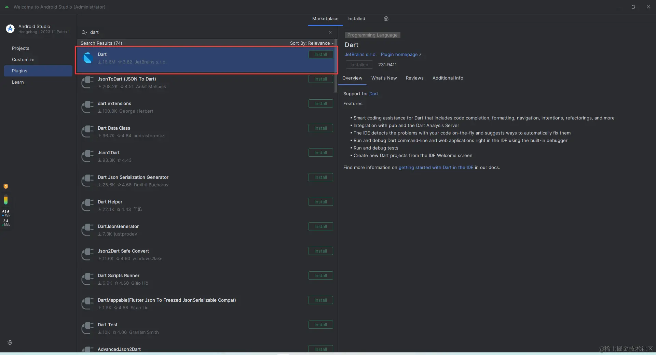Click the Dart Test plugin icon
The width and height of the screenshot is (656, 355).
point(88,328)
